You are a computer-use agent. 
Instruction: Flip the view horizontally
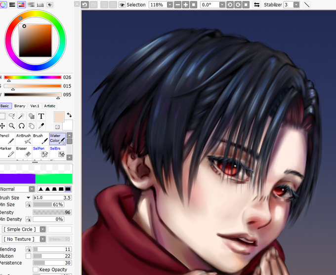tap(256, 5)
